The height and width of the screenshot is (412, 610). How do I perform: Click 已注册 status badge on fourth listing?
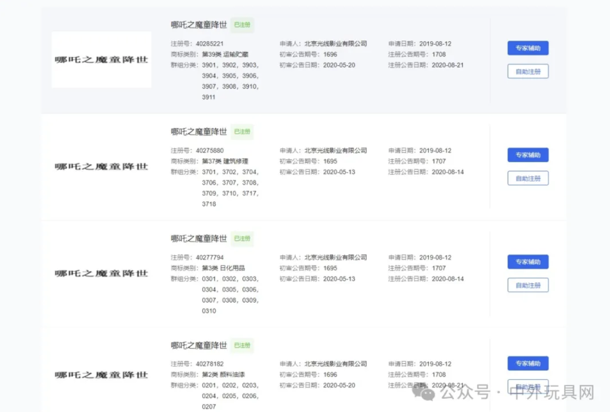pyautogui.click(x=242, y=345)
